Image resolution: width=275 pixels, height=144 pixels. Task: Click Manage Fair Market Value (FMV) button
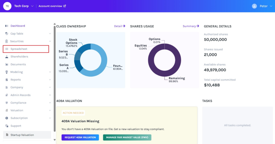click(x=127, y=137)
